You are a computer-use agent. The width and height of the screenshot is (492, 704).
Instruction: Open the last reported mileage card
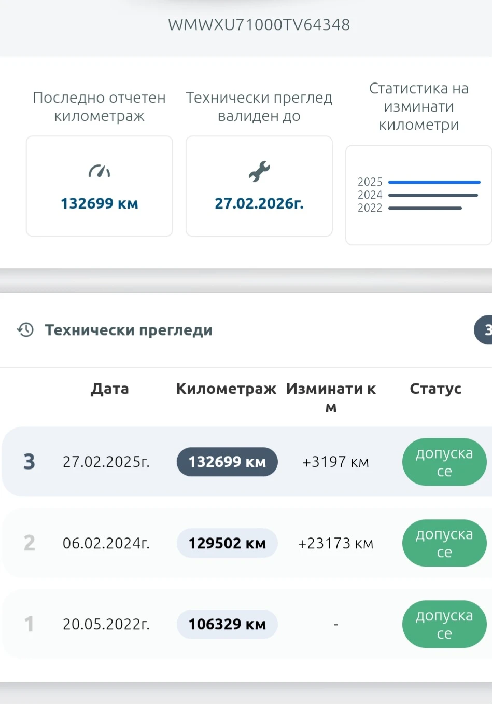point(99,186)
